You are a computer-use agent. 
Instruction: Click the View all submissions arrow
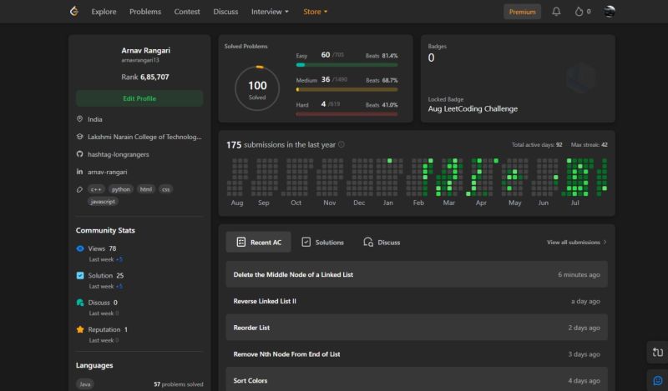[605, 242]
